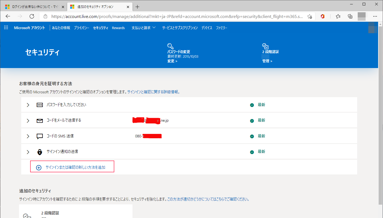Click 最新 status in sign-in notification row
Viewport: 383px width, 218px height.
pos(261,152)
